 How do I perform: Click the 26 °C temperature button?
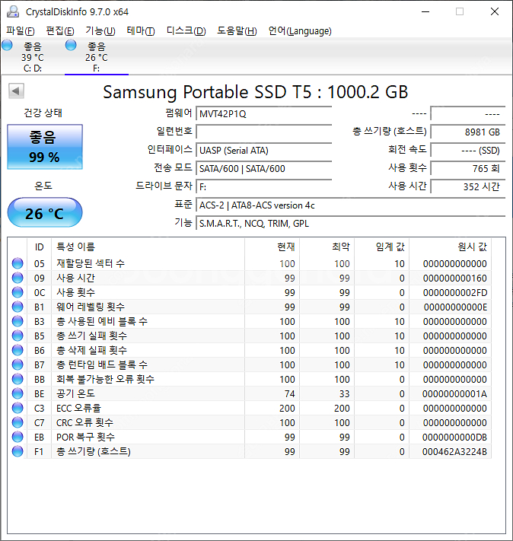[x=45, y=213]
